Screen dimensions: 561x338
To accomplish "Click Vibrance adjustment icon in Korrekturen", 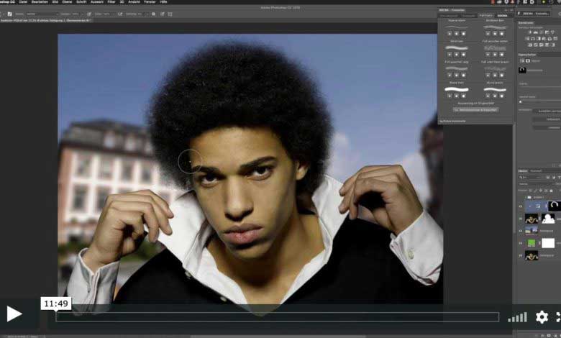I will [553, 32].
